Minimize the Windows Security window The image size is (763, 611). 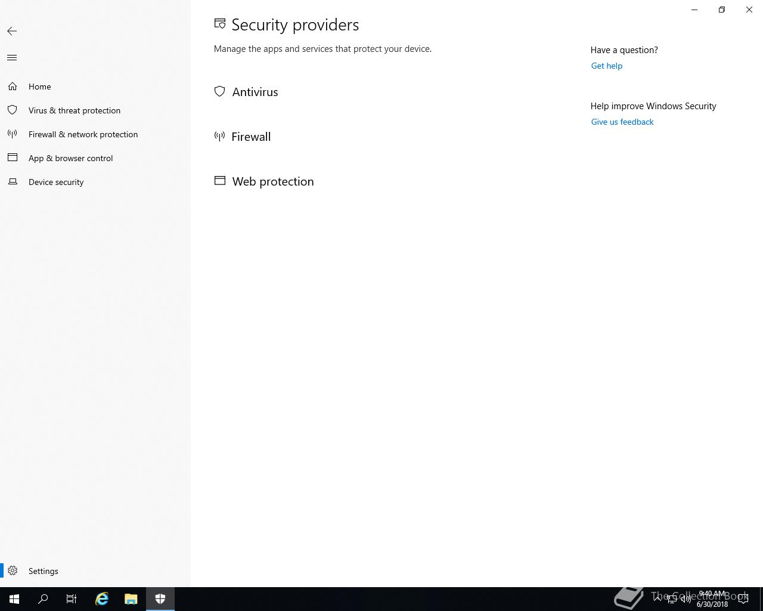pos(694,10)
